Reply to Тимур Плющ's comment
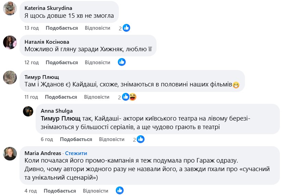 pyautogui.click(x=97, y=97)
